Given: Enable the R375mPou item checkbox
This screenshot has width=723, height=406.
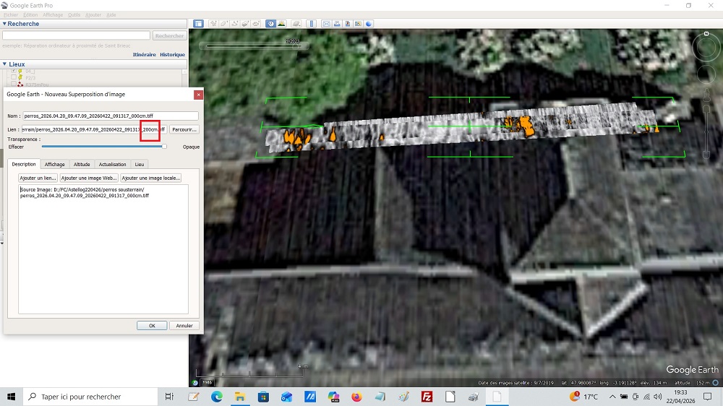Looking at the screenshot, I should click(x=12, y=84).
